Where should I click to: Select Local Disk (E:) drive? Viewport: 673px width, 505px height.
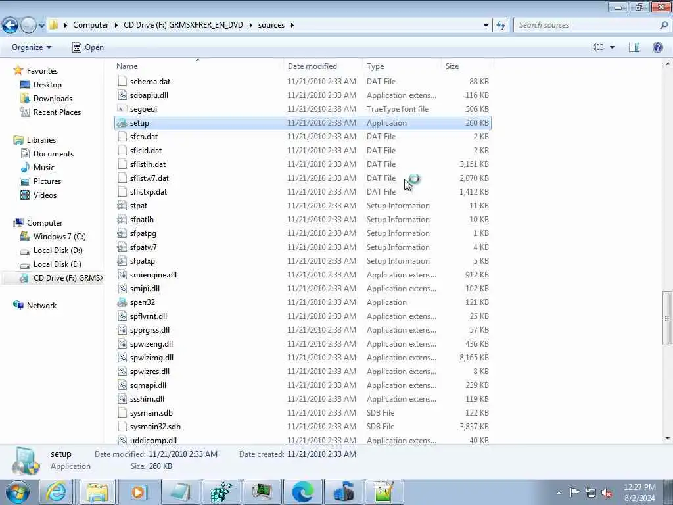click(x=57, y=264)
